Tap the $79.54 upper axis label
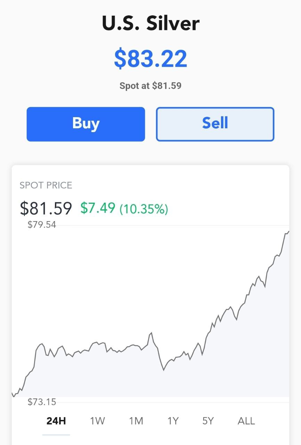 click(x=42, y=225)
